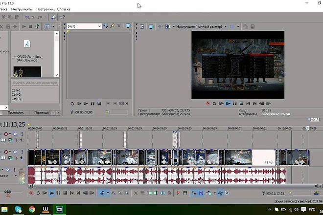Click Pause button under video preview
Image resolution: width=323 pixels, height=215 pixels.
click(x=234, y=103)
